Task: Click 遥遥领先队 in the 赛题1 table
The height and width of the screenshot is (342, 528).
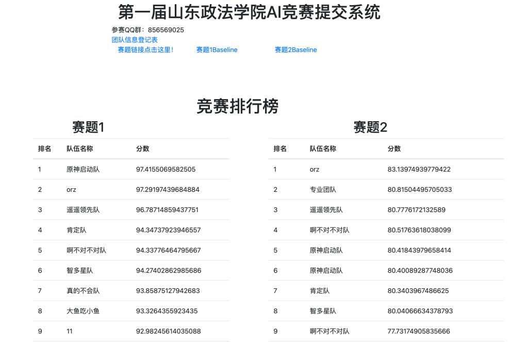Action: click(x=83, y=210)
